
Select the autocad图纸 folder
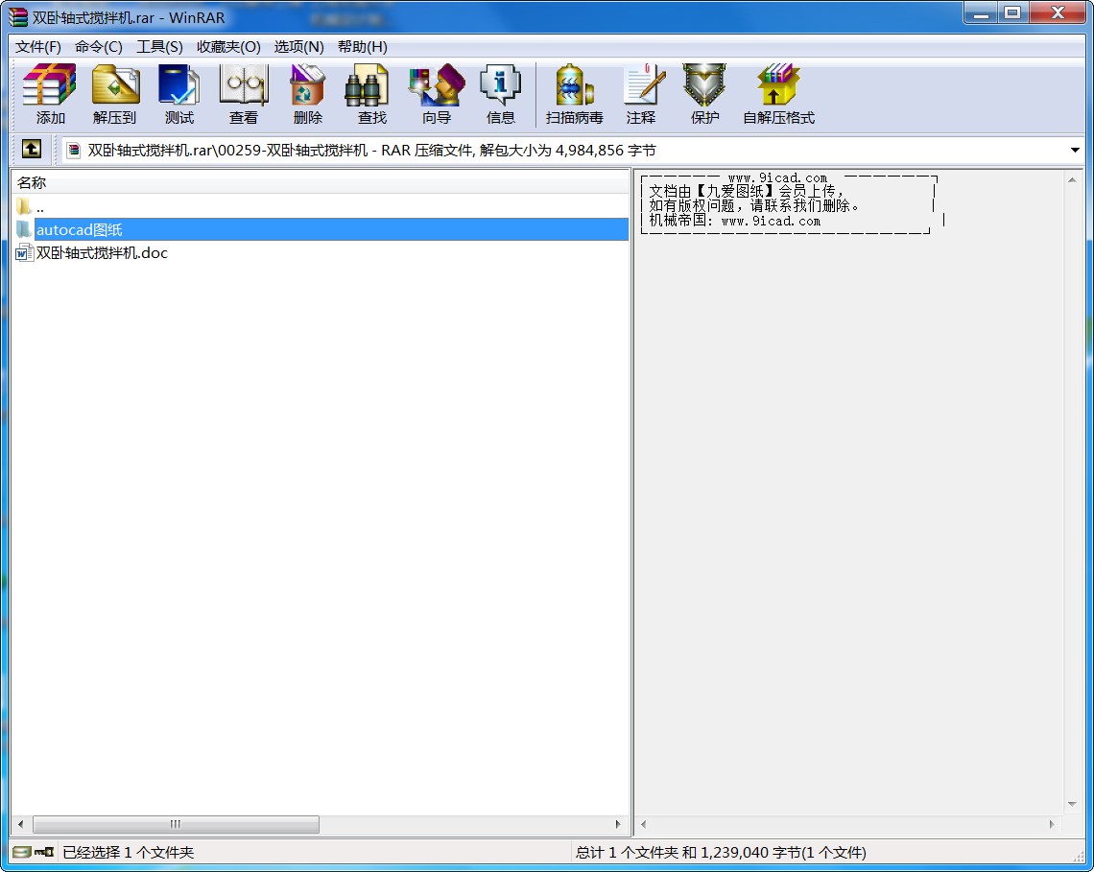(79, 230)
